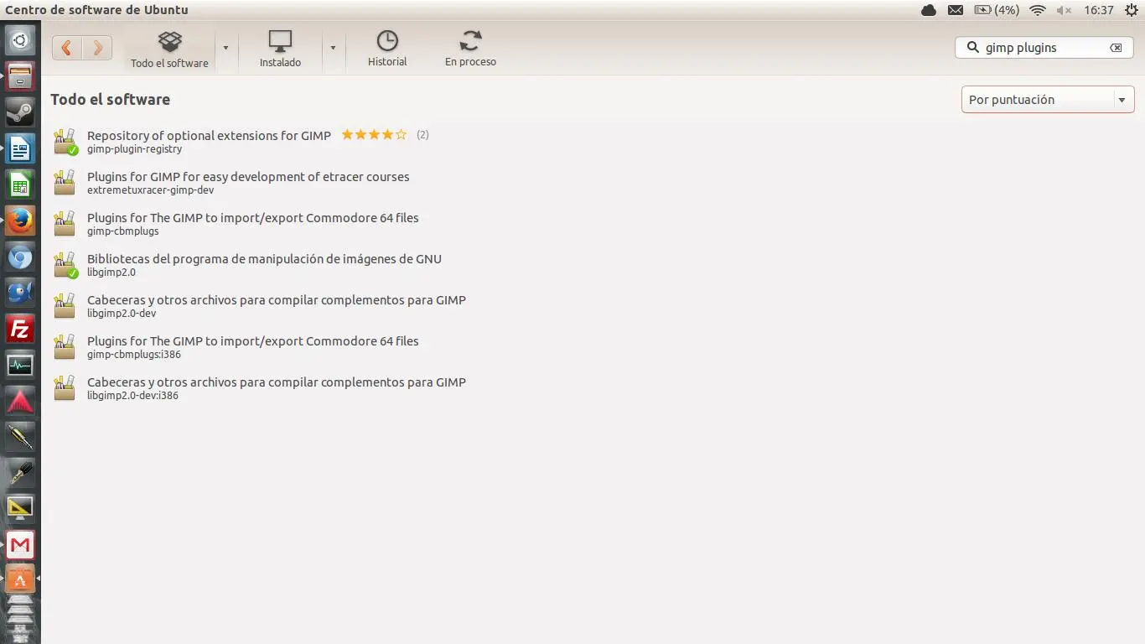Click the 16:37 clock
The width and height of the screenshot is (1145, 644).
[1098, 10]
